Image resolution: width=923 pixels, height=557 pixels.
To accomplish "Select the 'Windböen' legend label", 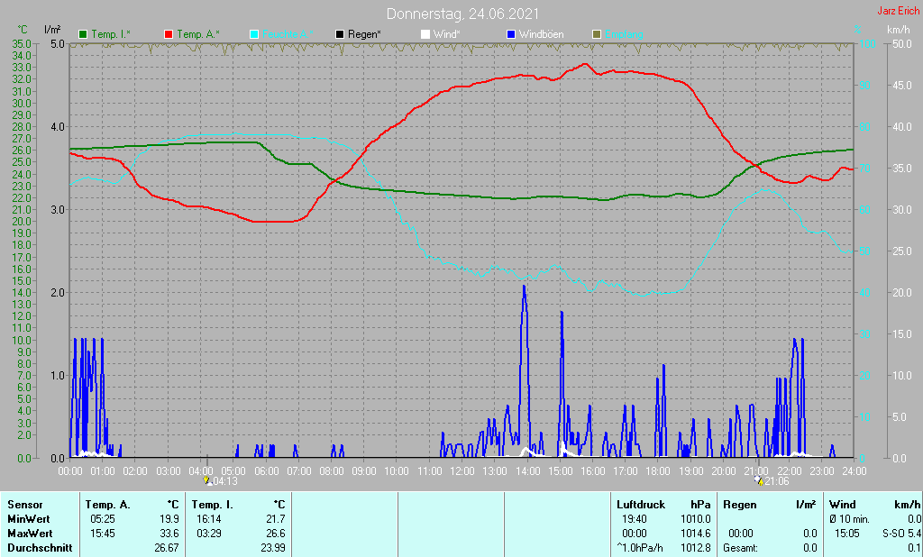I will [x=541, y=35].
